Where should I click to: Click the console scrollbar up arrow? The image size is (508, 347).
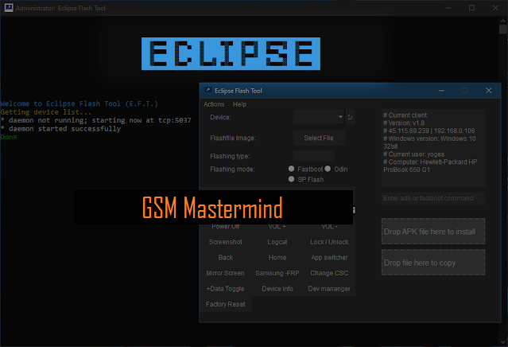pyautogui.click(x=503, y=21)
